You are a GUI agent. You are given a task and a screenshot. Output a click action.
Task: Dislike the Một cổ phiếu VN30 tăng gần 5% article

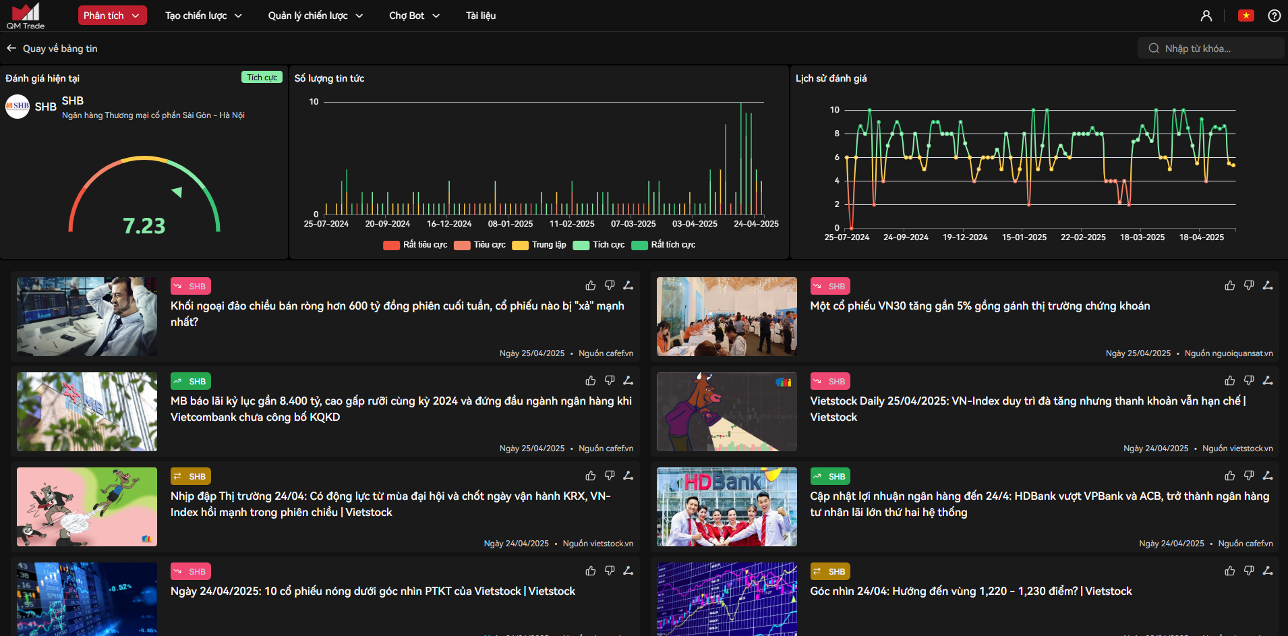(x=1249, y=285)
